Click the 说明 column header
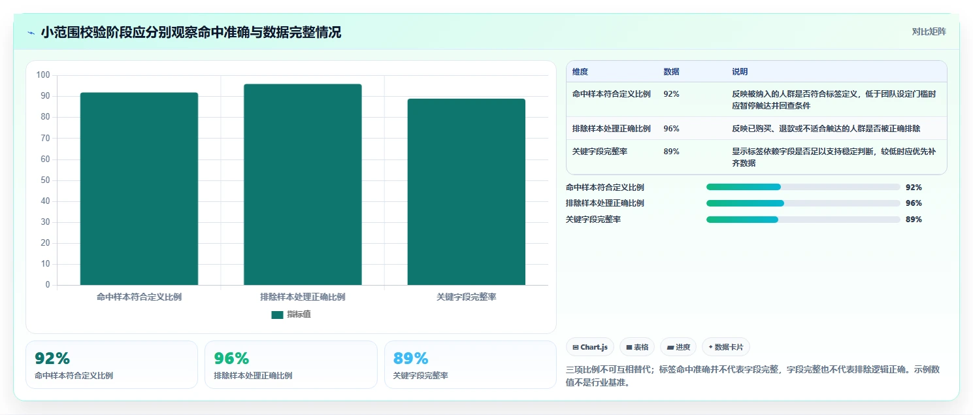 click(740, 72)
